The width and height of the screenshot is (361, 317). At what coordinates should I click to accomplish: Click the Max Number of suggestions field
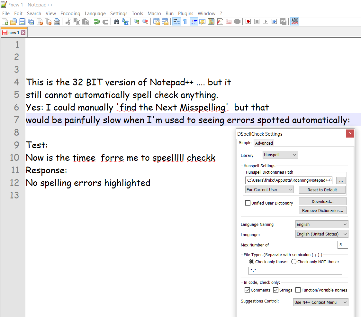point(343,245)
